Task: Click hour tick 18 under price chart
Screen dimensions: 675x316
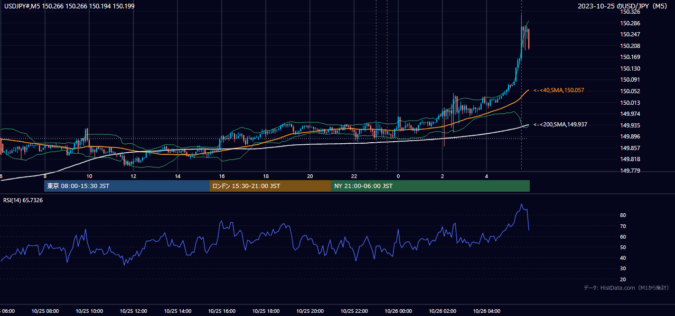Action: pyautogui.click(x=266, y=176)
